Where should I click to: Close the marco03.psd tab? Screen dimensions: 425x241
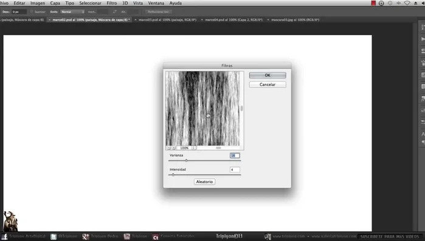click(x=136, y=20)
